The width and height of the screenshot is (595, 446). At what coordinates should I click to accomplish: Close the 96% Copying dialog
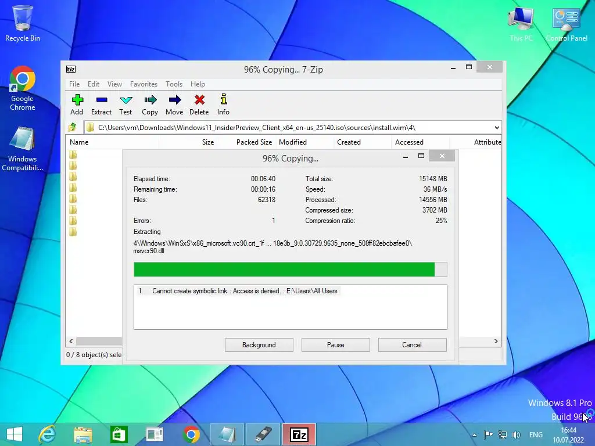[x=442, y=156]
